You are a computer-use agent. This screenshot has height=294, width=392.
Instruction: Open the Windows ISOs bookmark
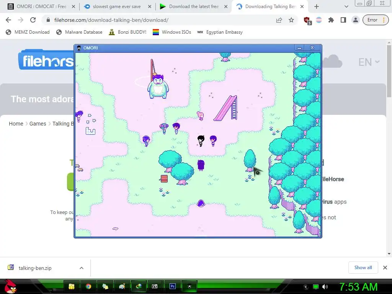tap(172, 32)
